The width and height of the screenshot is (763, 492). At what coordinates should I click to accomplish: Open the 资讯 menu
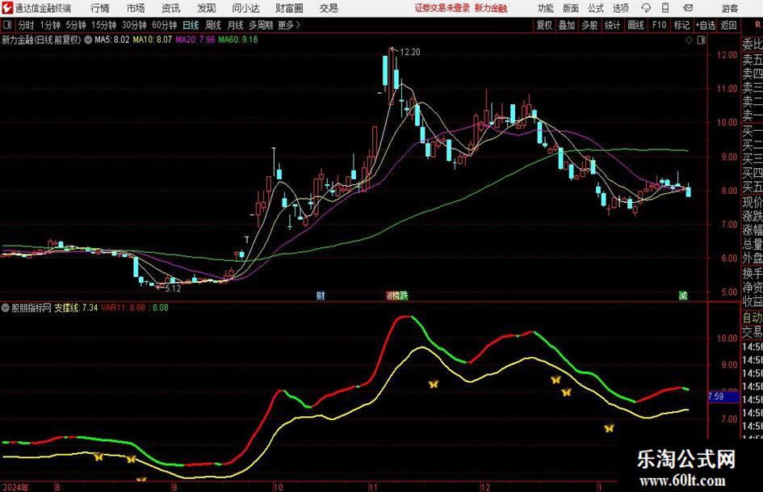click(x=171, y=8)
